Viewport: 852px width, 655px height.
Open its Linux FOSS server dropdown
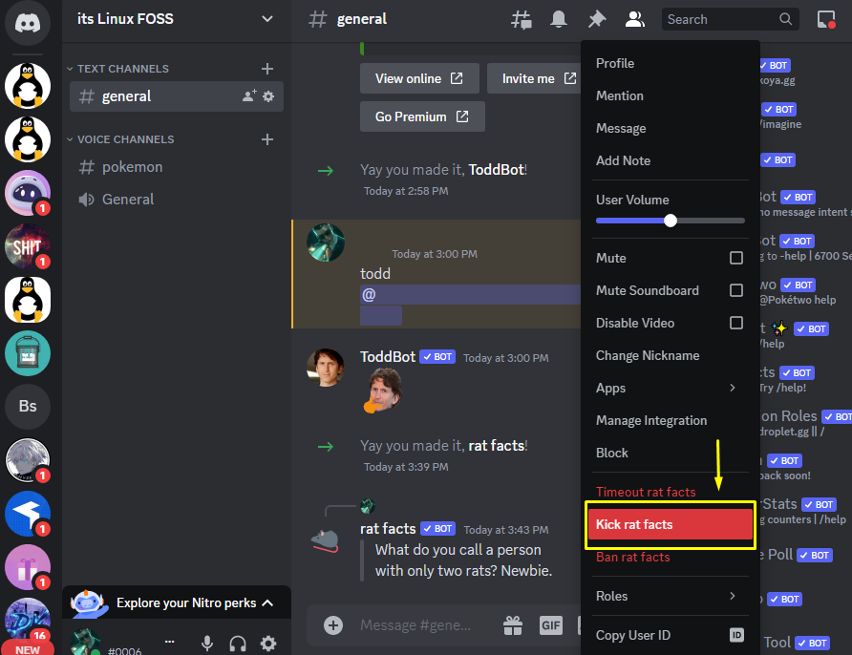coord(266,19)
